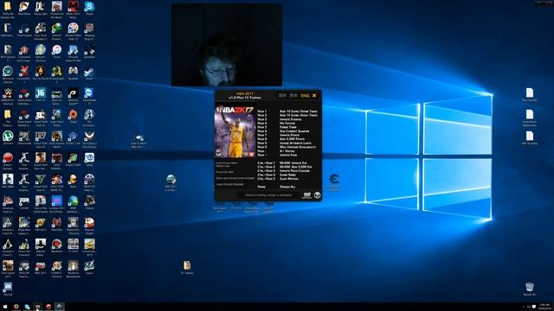Click the 'Disable All' option in the trainer
This screenshot has width=554, height=311.
287,187
